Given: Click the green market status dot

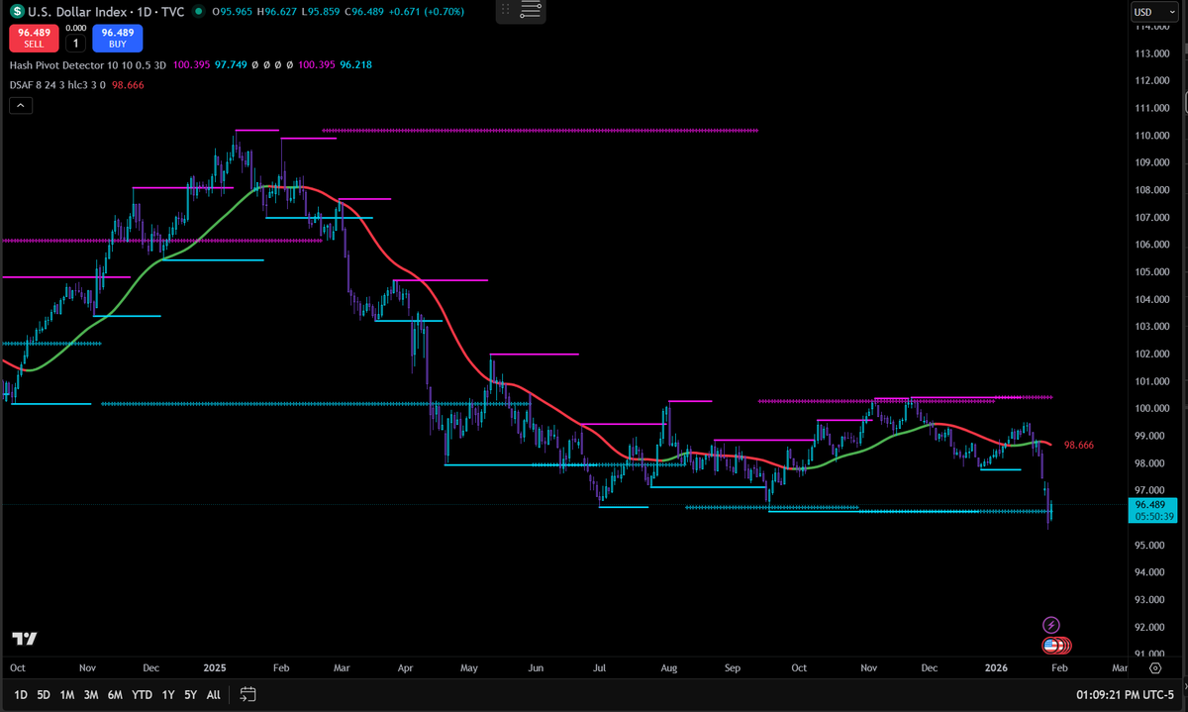Looking at the screenshot, I should coord(199,11).
